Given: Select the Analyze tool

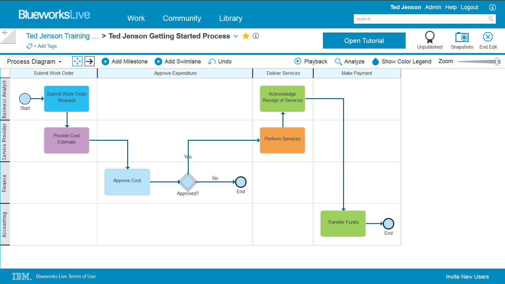Looking at the screenshot, I should tap(349, 61).
